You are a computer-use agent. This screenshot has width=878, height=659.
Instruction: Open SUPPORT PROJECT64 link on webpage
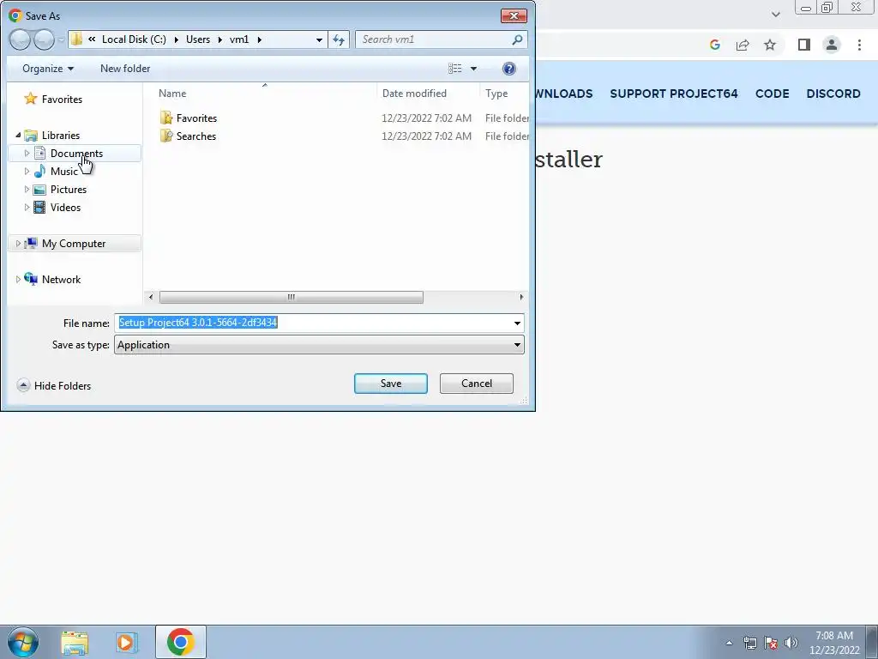click(674, 94)
